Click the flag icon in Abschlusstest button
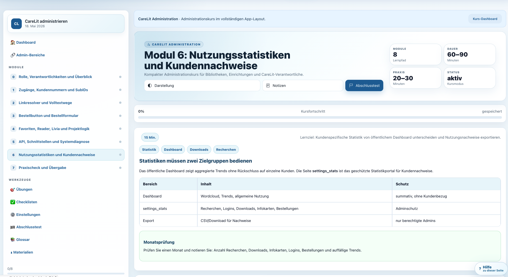The height and width of the screenshot is (277, 508). pos(351,86)
